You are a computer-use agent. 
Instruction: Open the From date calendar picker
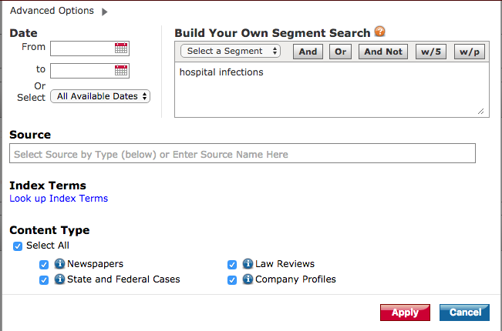tap(121, 48)
